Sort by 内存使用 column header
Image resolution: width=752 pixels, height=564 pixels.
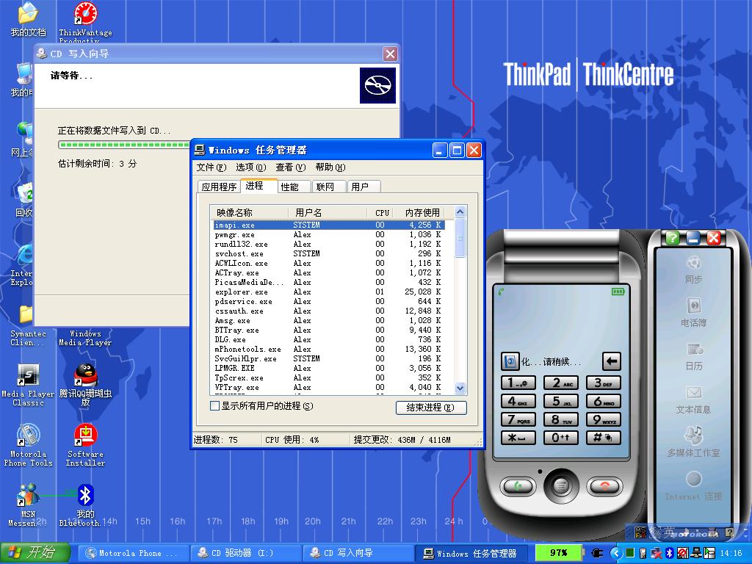(422, 212)
